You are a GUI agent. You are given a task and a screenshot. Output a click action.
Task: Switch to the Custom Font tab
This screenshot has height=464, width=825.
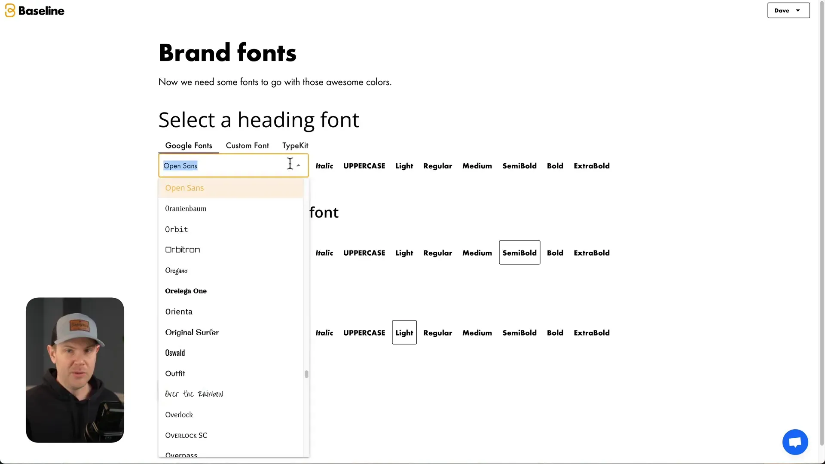pyautogui.click(x=247, y=146)
